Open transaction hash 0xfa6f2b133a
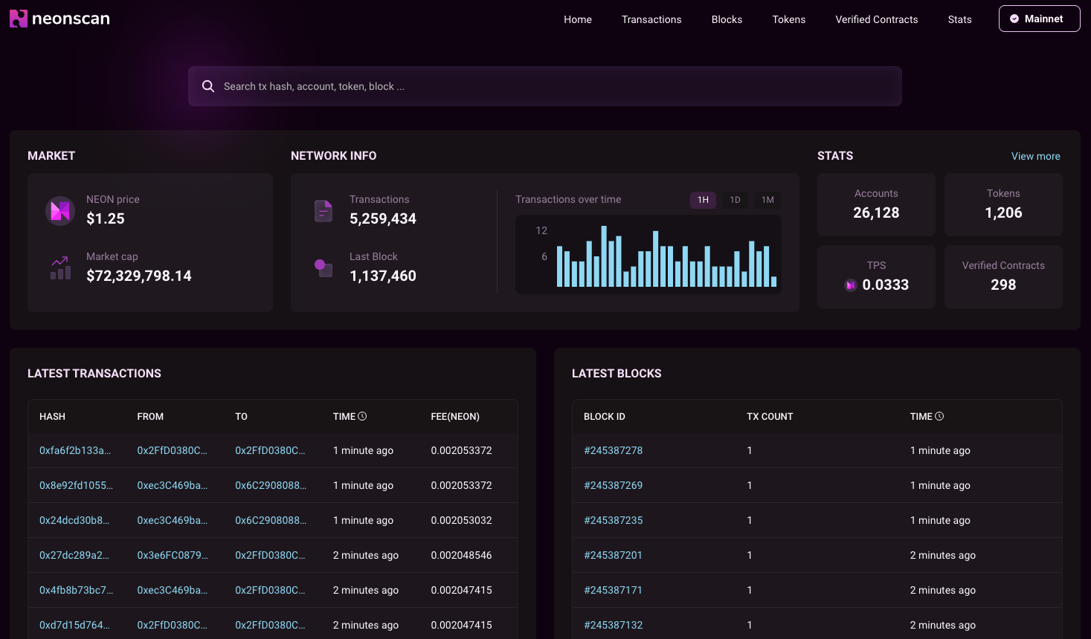Viewport: 1091px width, 639px height. (x=75, y=450)
